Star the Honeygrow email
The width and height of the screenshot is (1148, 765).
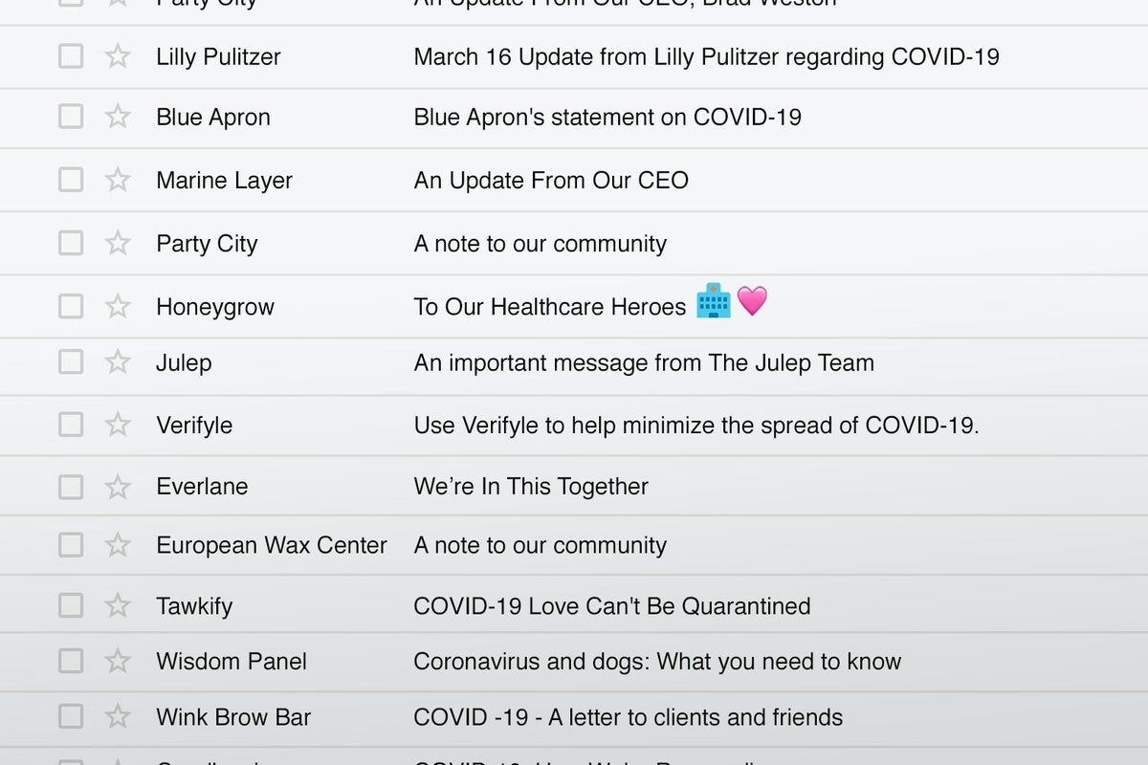coord(118,306)
